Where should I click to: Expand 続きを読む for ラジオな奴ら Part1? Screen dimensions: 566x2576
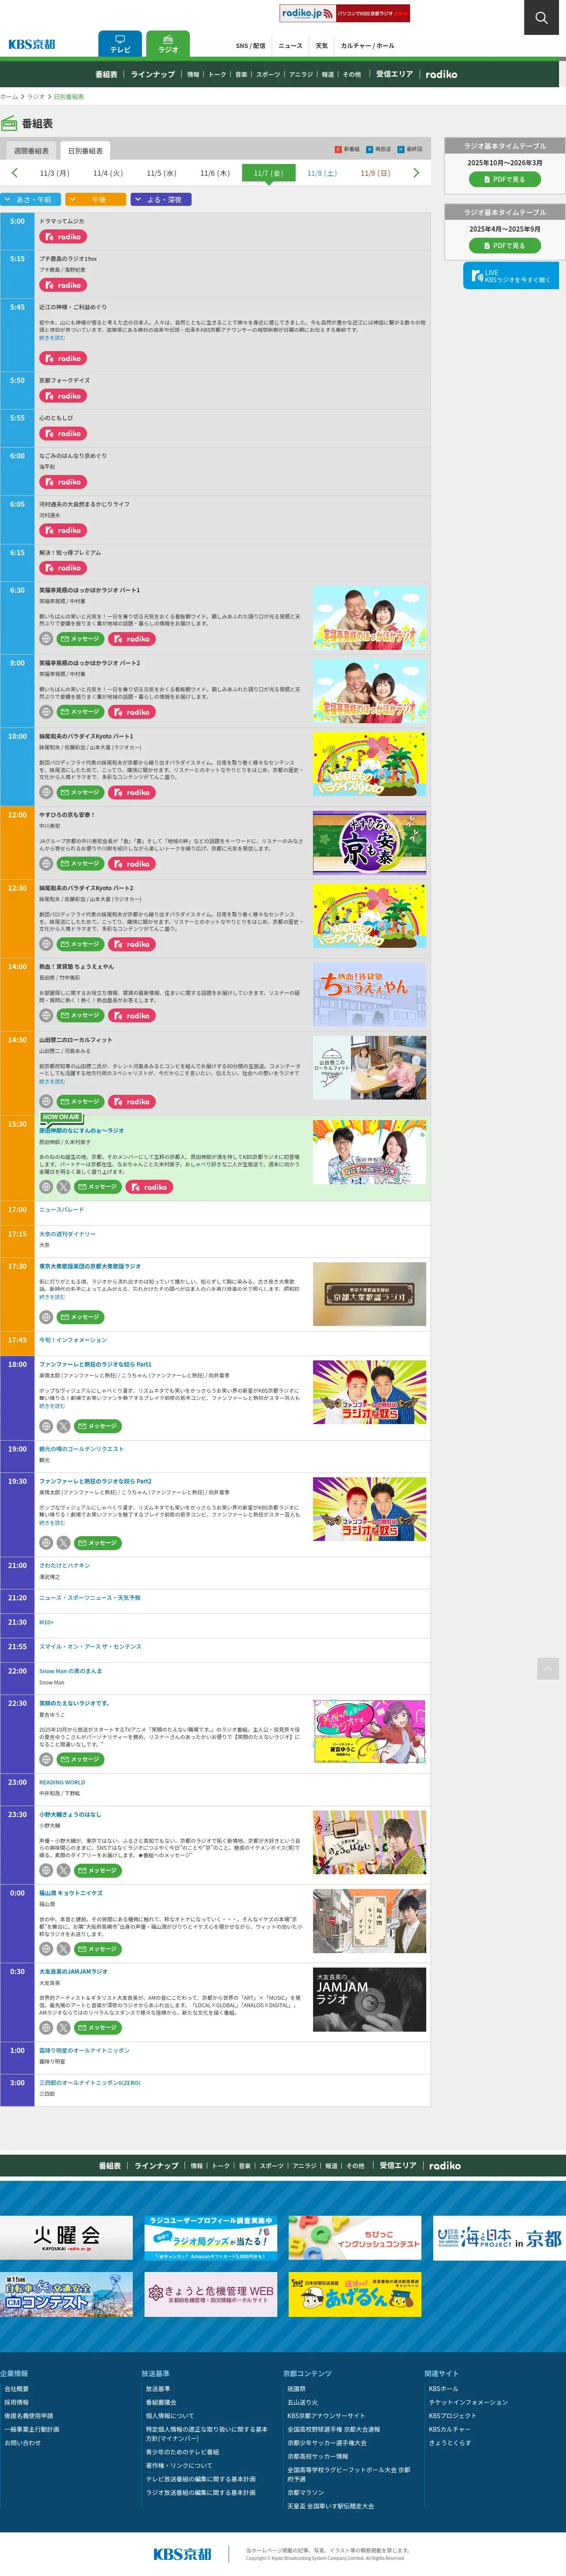point(52,1406)
